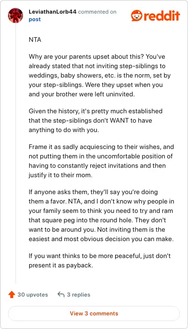Click the final line "present it as payback"
This screenshot has width=188, height=329.
coord(61,265)
